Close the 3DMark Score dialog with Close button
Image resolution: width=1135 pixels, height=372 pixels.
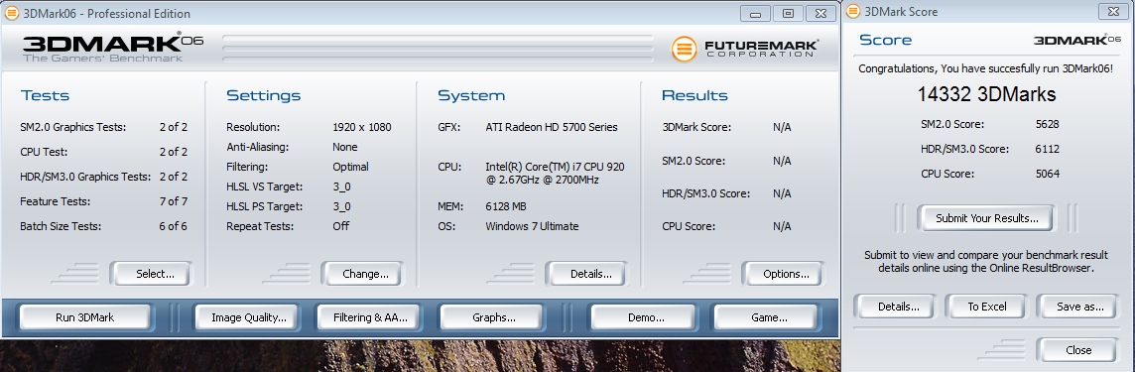click(x=1077, y=349)
